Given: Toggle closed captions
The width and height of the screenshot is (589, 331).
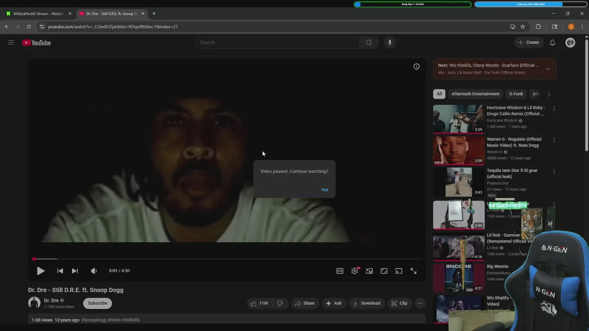Looking at the screenshot, I should [x=340, y=271].
